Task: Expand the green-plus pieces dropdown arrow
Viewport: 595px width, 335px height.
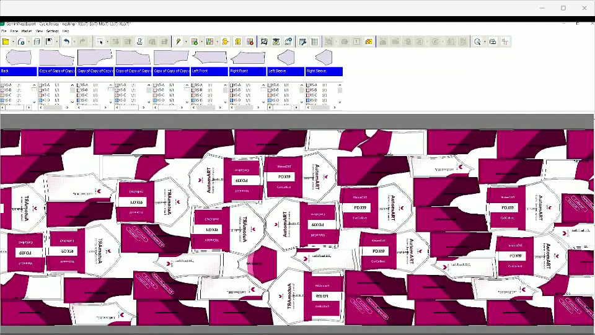Action: tap(201, 41)
